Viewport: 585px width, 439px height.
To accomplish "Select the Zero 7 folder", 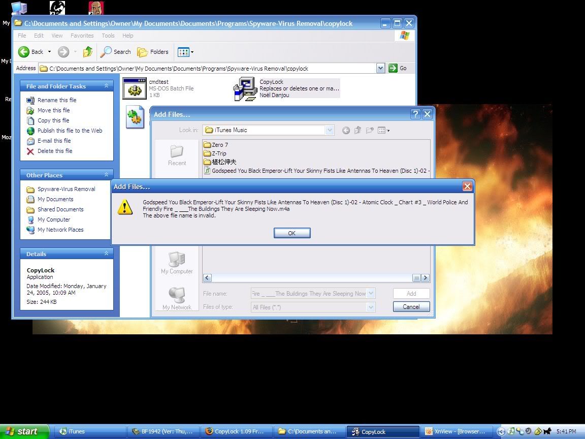I will pos(216,145).
